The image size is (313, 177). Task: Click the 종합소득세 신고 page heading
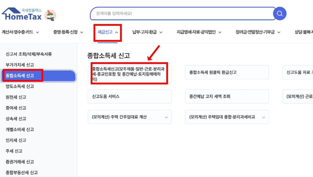click(x=109, y=55)
